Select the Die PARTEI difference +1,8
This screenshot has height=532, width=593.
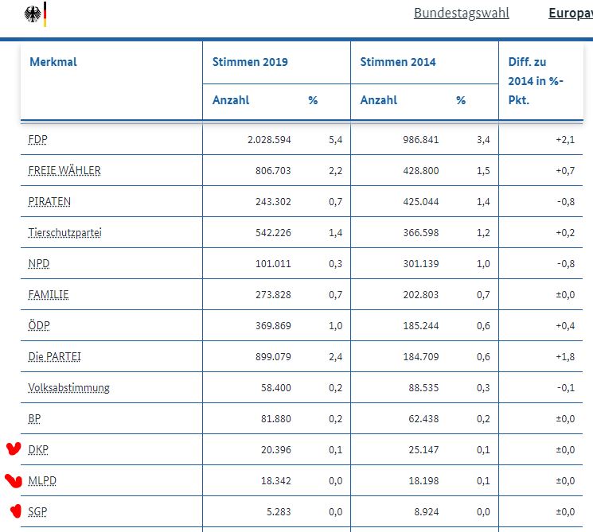click(x=565, y=357)
